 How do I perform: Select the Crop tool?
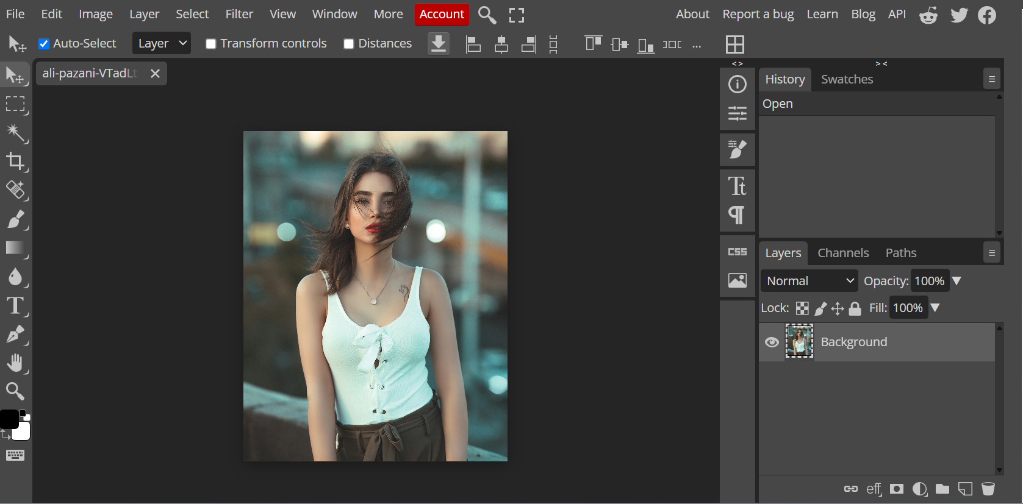15,161
